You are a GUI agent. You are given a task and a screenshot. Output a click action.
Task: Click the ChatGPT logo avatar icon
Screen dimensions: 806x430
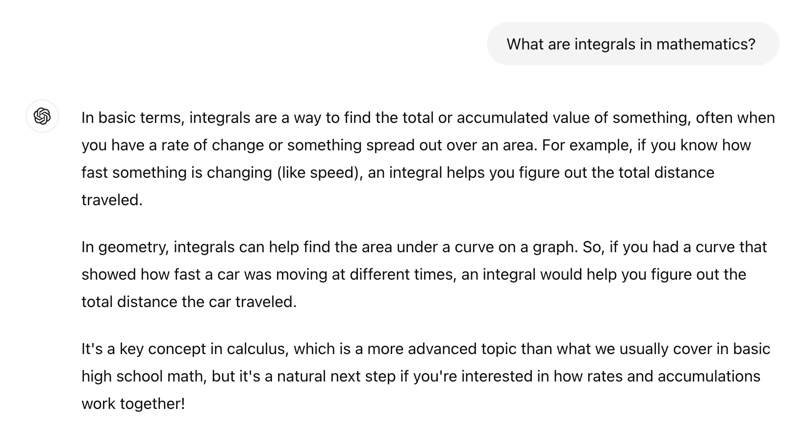(x=42, y=117)
